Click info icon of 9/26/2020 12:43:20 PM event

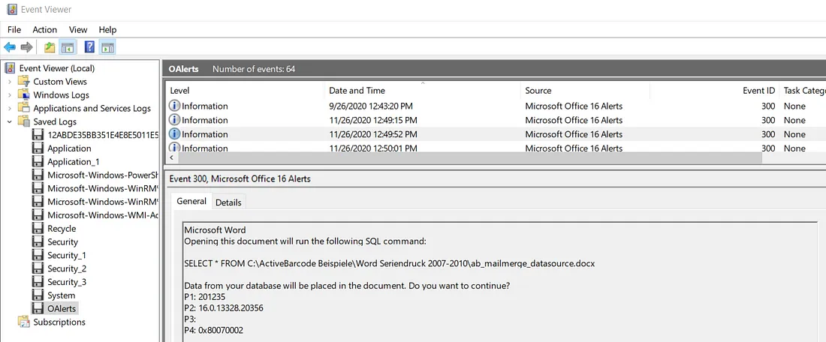click(174, 106)
